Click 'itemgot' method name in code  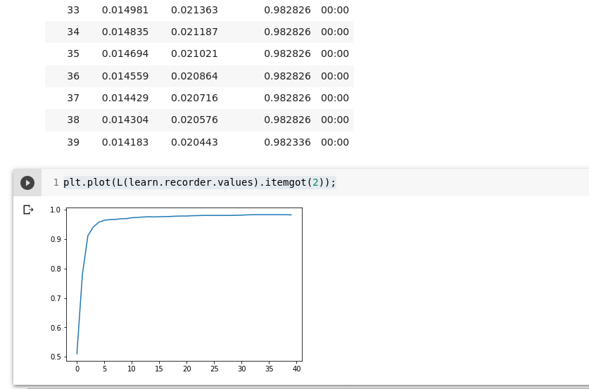click(286, 183)
